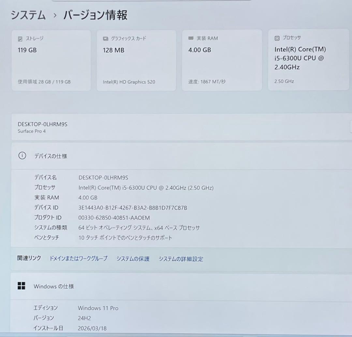Click the DESKTOP-0LHRM9S name above Surface Pro 4

point(42,124)
